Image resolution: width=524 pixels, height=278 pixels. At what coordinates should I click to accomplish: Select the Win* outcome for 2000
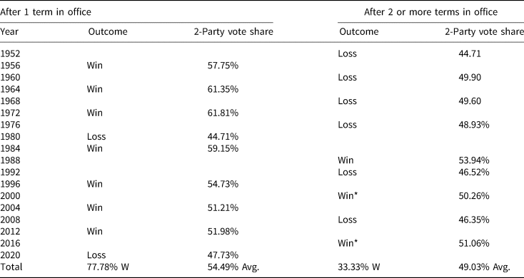coord(348,196)
